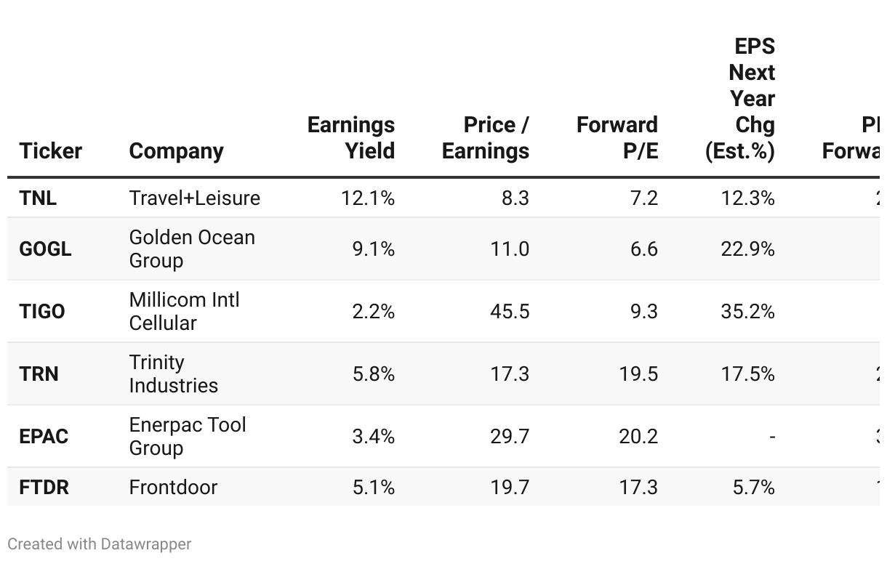Click the Forward P/E column header

click(x=617, y=137)
